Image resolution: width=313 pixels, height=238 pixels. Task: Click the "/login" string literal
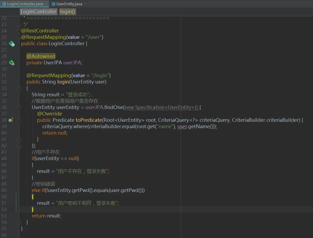click(100, 76)
